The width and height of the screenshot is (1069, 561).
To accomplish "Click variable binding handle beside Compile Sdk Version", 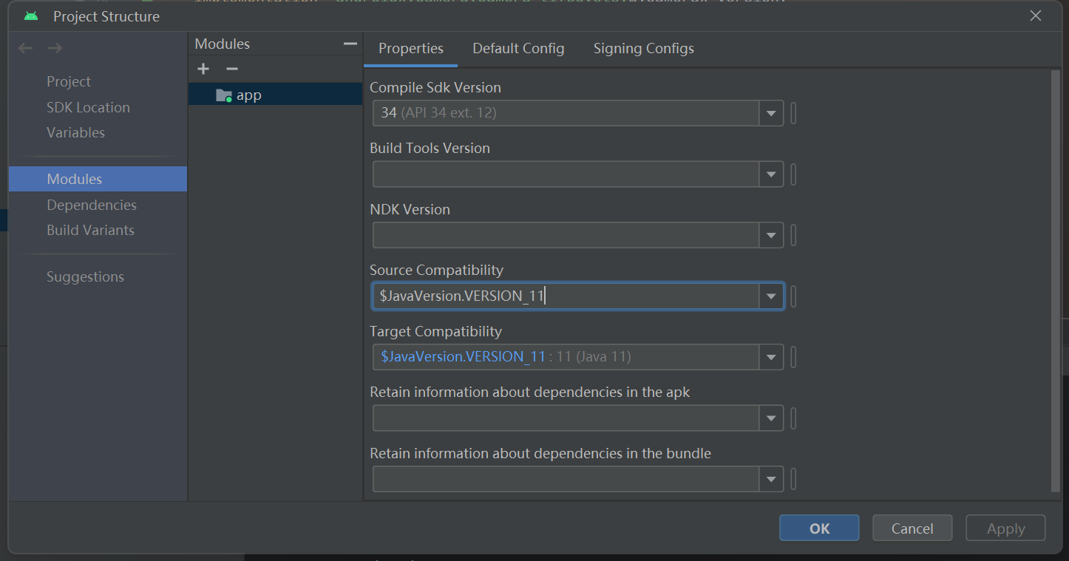I will [x=793, y=114].
